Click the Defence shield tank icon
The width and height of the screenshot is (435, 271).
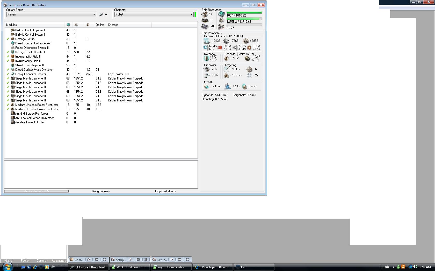click(x=207, y=58)
